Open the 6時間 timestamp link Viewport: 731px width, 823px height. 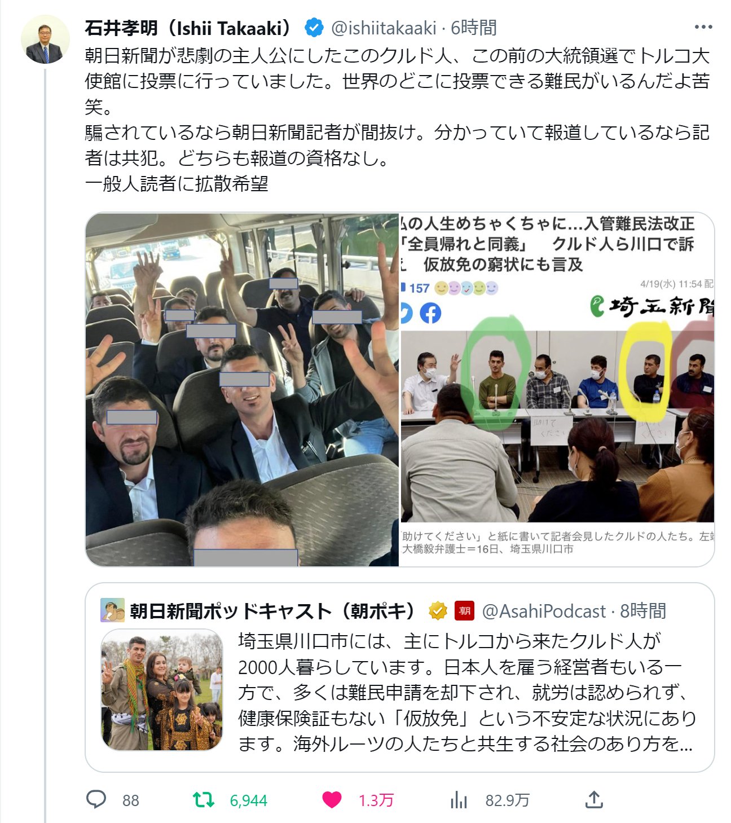tap(474, 28)
